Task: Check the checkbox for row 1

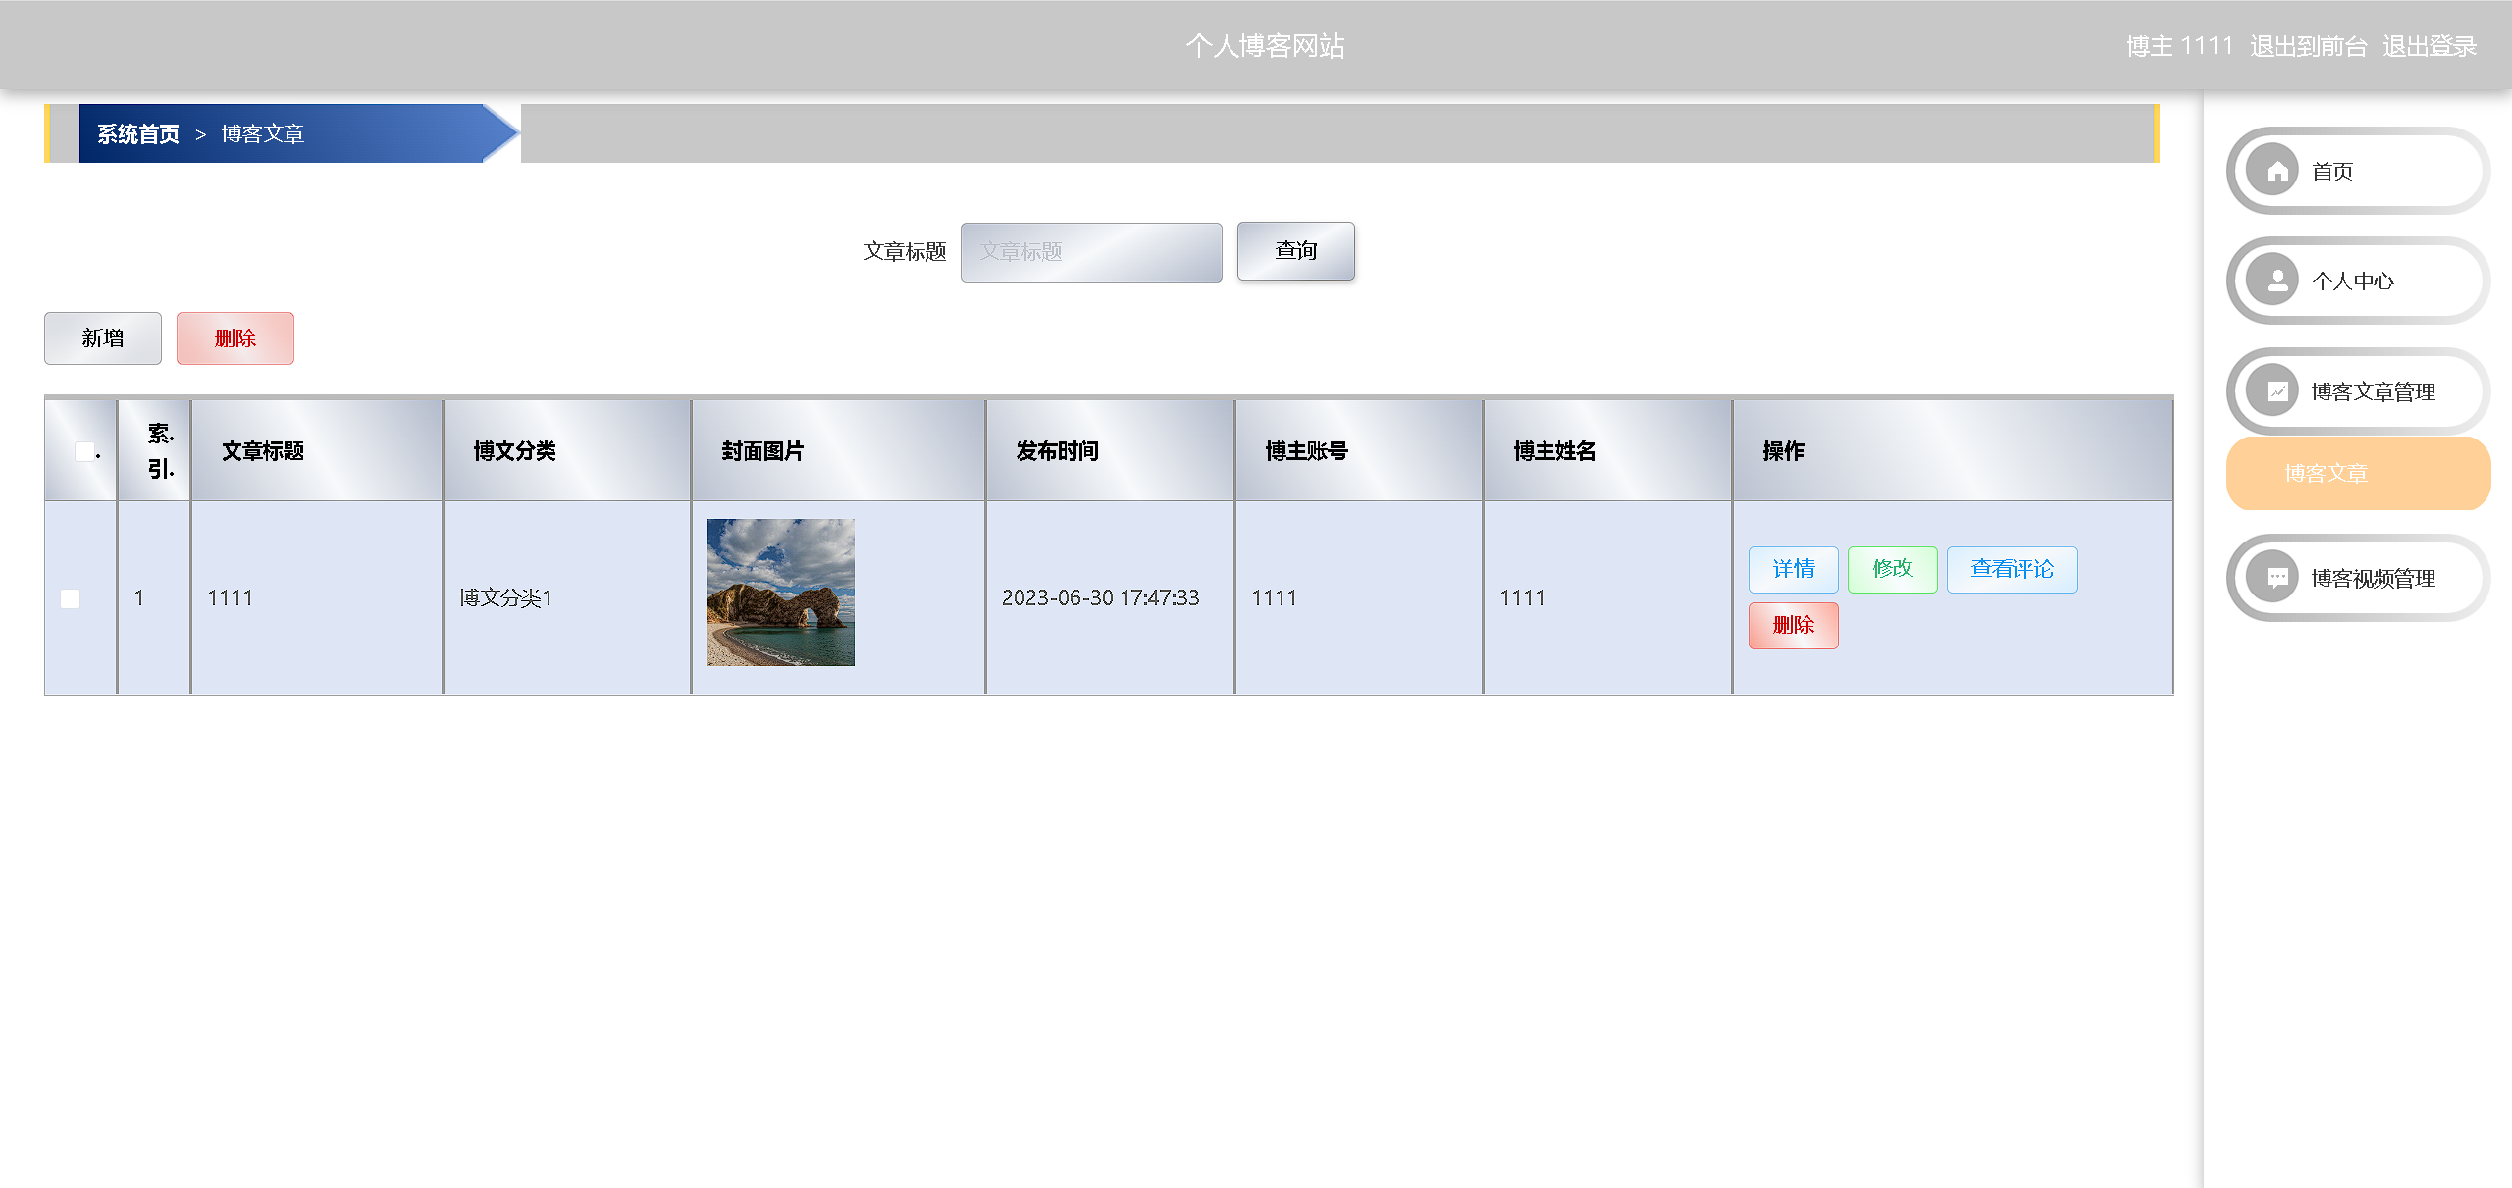Action: (x=71, y=598)
